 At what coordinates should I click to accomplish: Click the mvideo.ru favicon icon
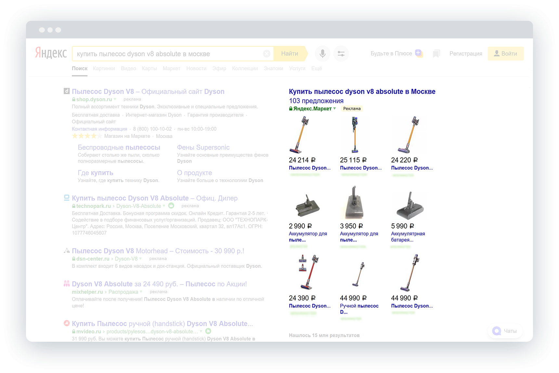click(67, 323)
